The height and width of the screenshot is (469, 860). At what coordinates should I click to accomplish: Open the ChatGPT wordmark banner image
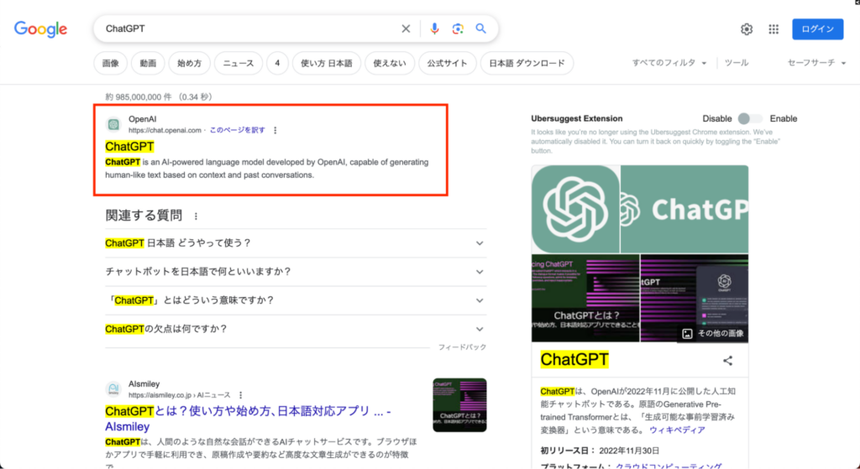point(684,209)
